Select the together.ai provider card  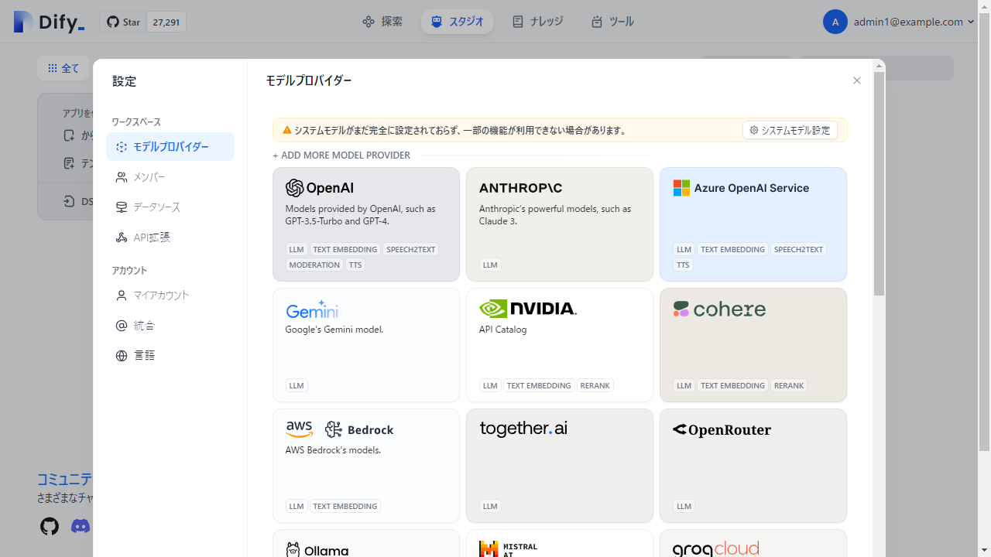[x=560, y=466]
